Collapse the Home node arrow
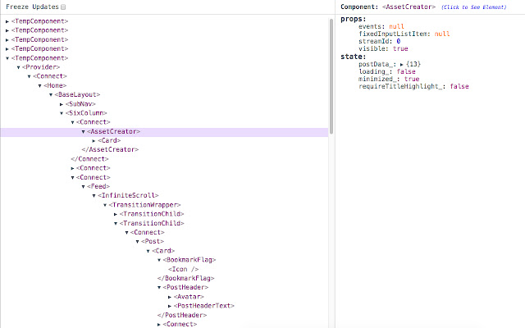The image size is (525, 328). click(x=40, y=85)
